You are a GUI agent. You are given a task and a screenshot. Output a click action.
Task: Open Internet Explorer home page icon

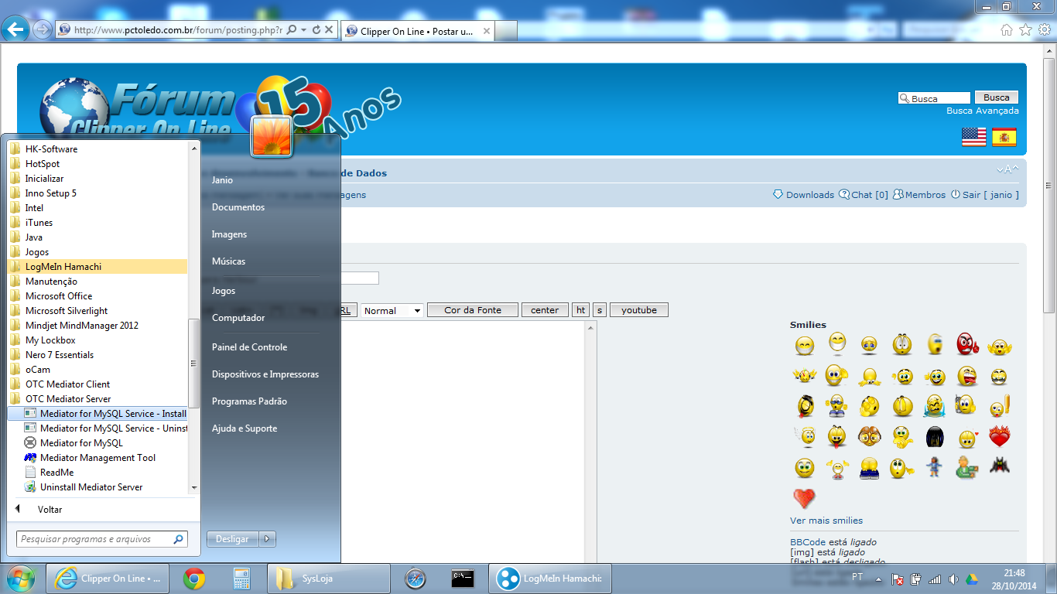(1007, 29)
